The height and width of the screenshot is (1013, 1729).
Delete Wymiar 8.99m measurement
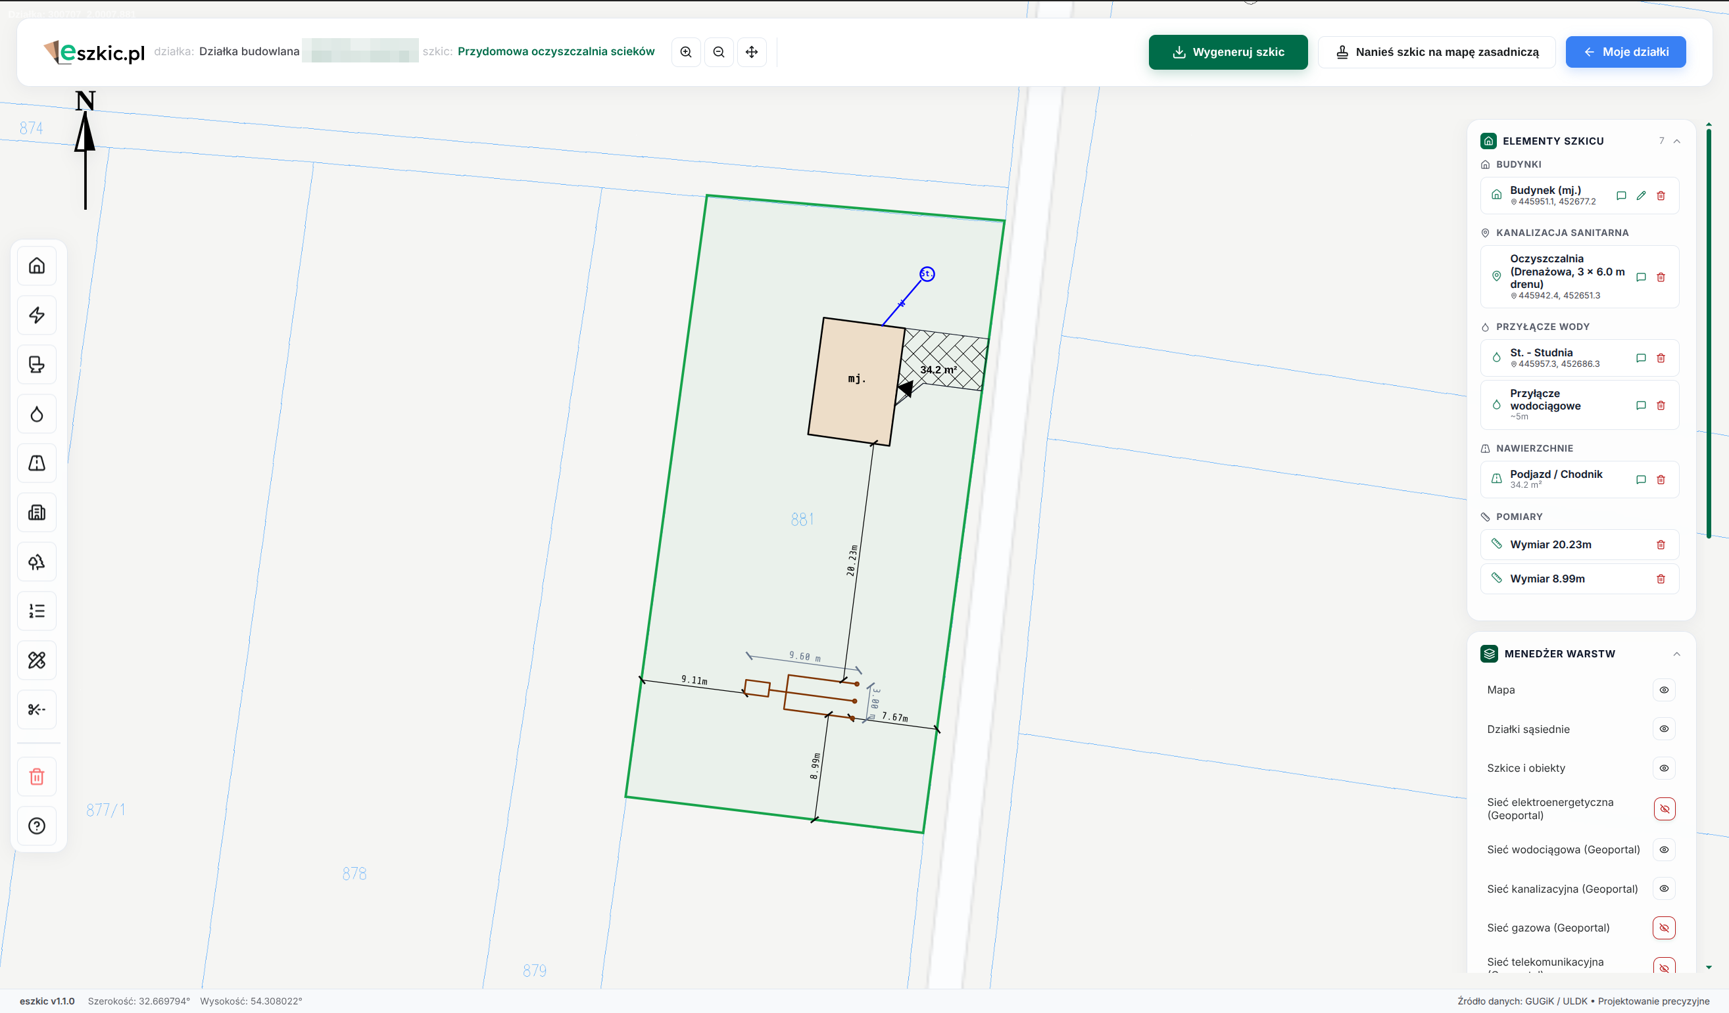1661,579
